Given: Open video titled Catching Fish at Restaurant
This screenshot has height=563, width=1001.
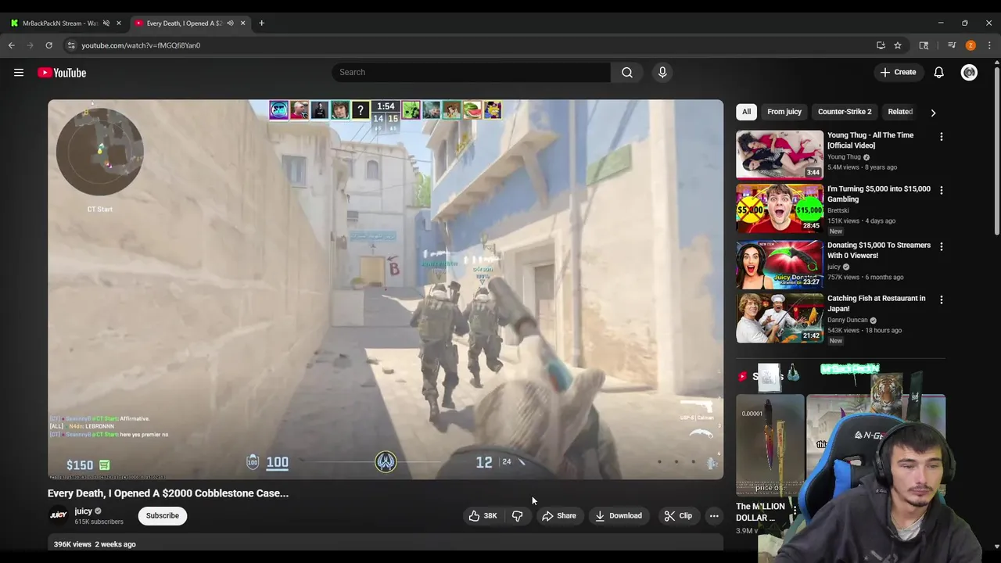Looking at the screenshot, I should pyautogui.click(x=876, y=303).
